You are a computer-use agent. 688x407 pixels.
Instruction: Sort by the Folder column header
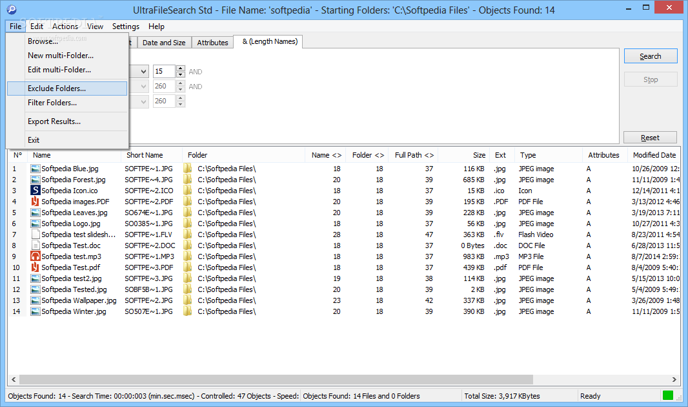pyautogui.click(x=243, y=155)
